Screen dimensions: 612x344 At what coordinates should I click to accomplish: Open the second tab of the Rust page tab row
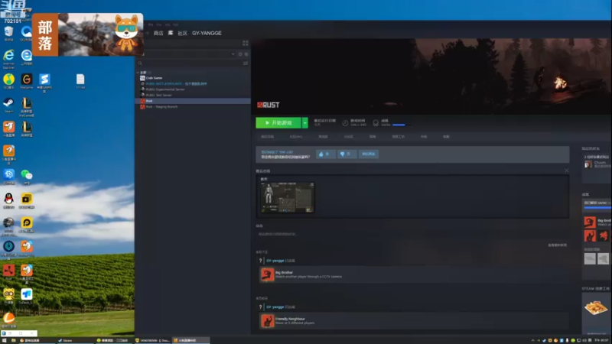point(296,137)
